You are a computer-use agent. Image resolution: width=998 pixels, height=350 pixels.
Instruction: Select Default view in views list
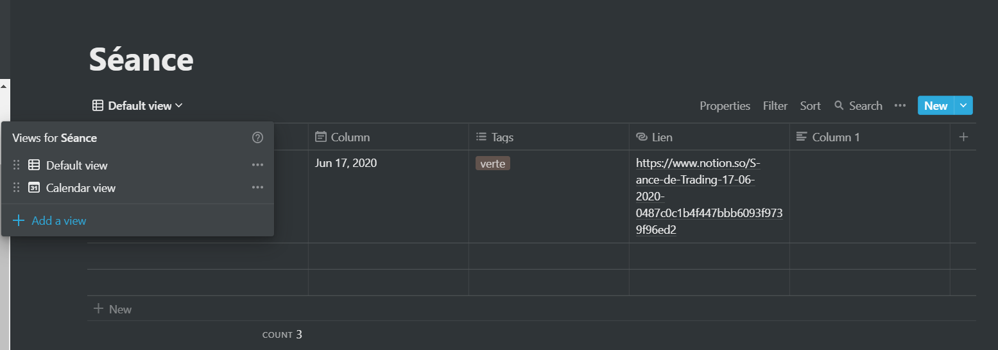(77, 165)
